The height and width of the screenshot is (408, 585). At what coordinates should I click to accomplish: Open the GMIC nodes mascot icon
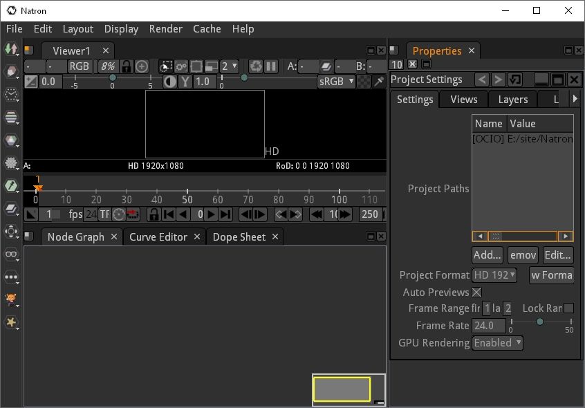click(11, 299)
